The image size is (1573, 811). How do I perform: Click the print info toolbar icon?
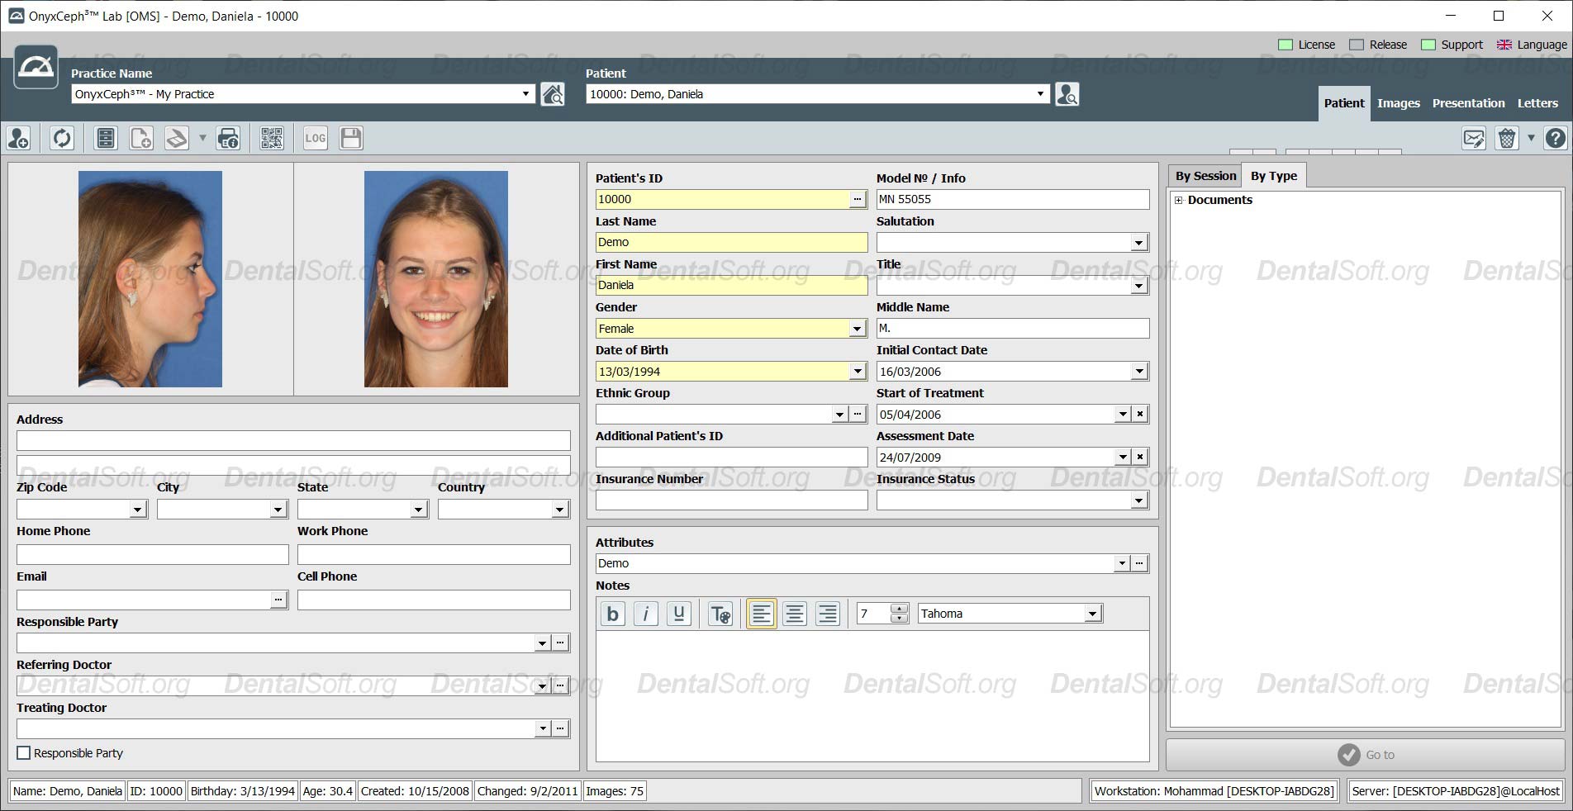click(x=228, y=138)
